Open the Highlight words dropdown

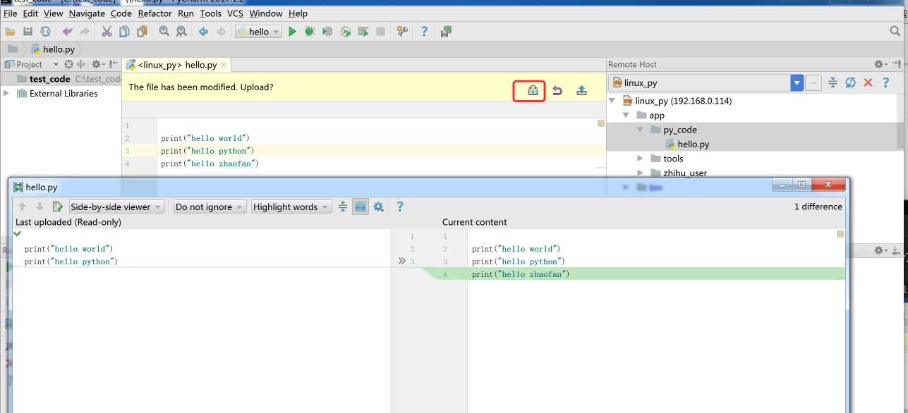[291, 207]
